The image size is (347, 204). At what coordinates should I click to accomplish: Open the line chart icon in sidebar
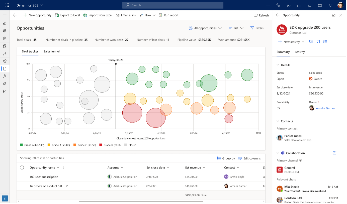(x=5, y=91)
